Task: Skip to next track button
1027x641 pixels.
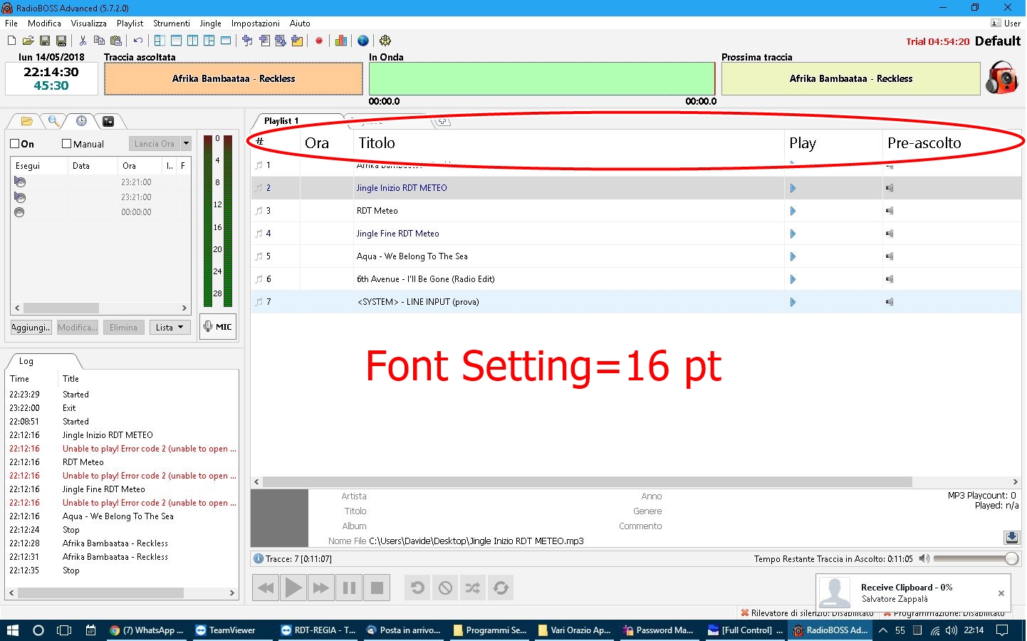Action: point(321,588)
